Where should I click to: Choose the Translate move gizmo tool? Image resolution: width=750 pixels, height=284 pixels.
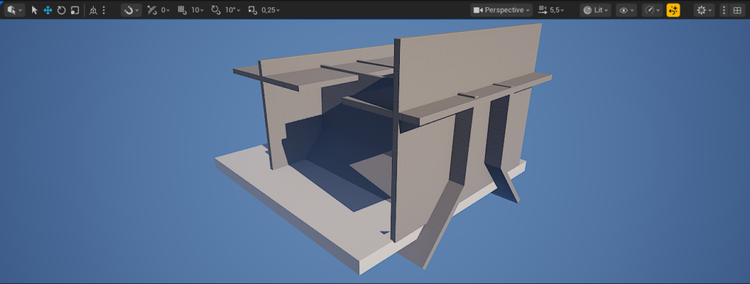48,10
